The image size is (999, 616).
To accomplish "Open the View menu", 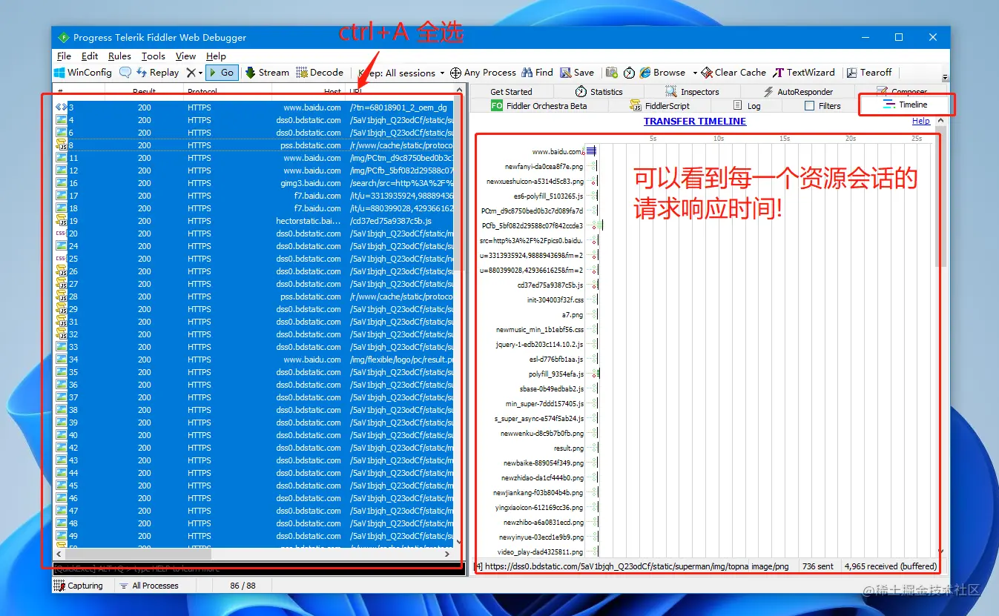I will (x=185, y=56).
